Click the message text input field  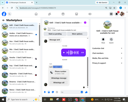(70, 92)
